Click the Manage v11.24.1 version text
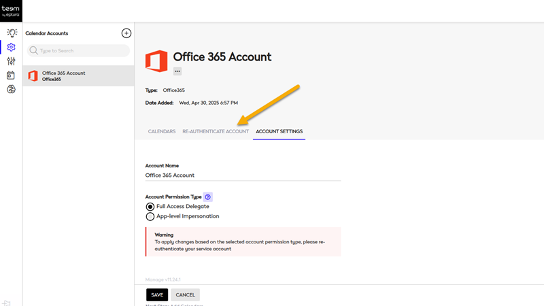Viewport: 544px width, 306px height. pyautogui.click(x=163, y=279)
